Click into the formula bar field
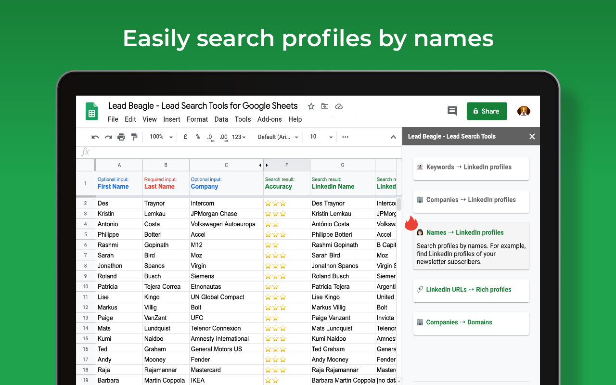The width and height of the screenshot is (616, 385). (248, 152)
